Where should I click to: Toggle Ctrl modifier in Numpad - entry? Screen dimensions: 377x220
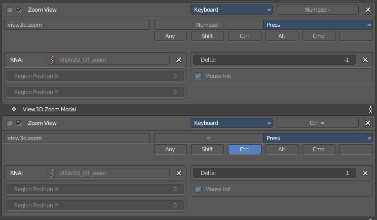[245, 36]
